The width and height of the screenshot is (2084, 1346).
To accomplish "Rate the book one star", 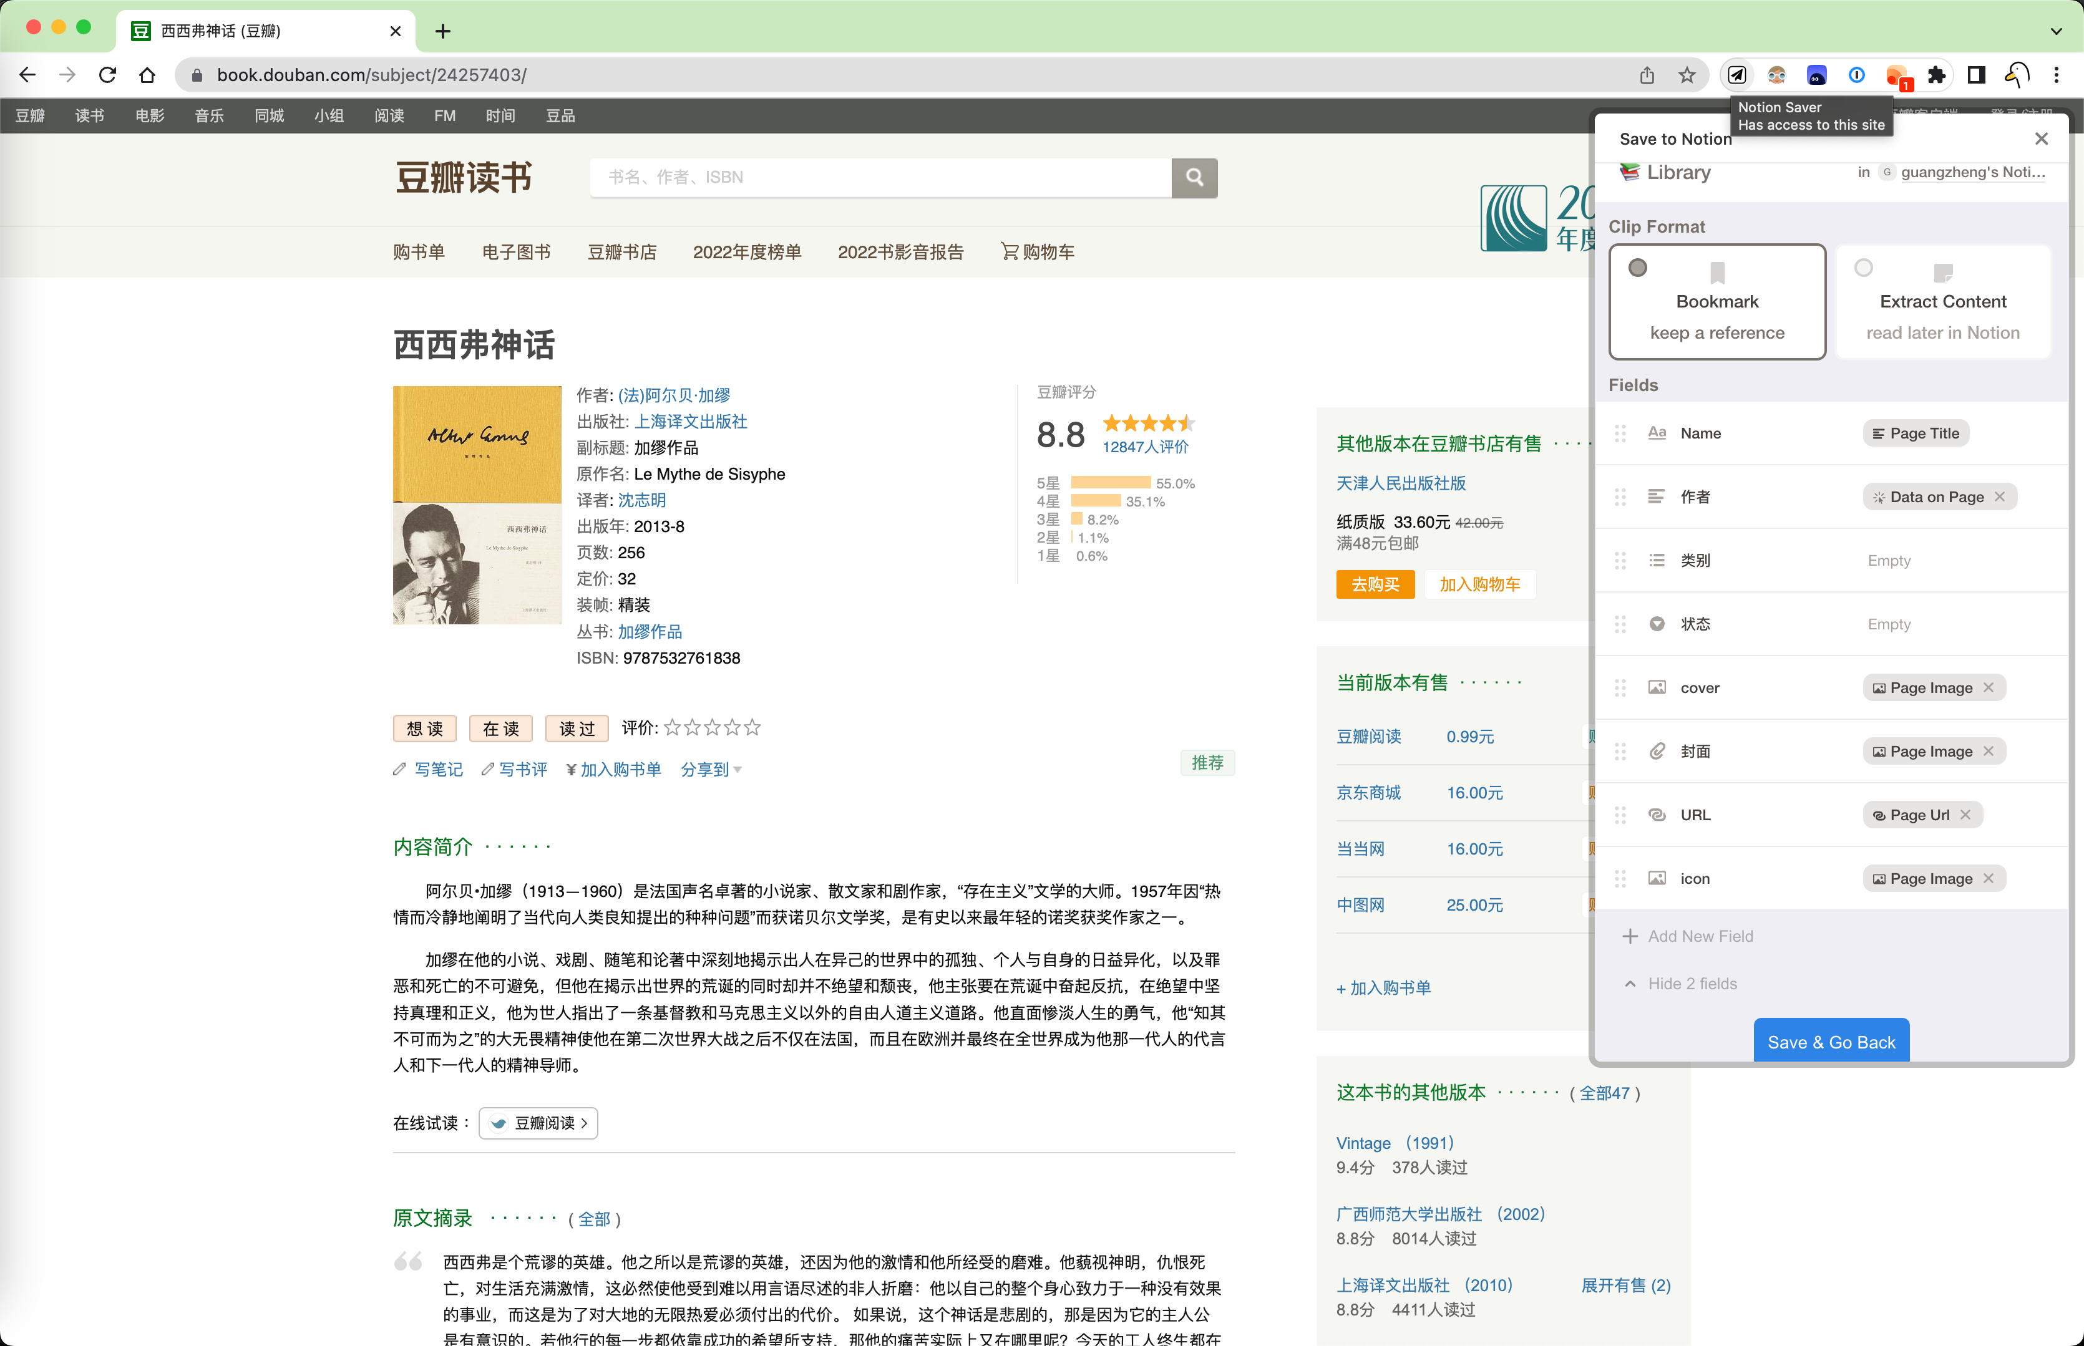I will point(672,727).
